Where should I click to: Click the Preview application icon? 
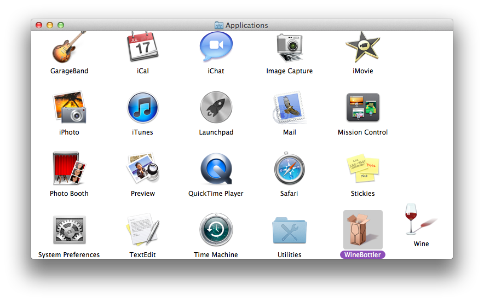click(x=142, y=168)
